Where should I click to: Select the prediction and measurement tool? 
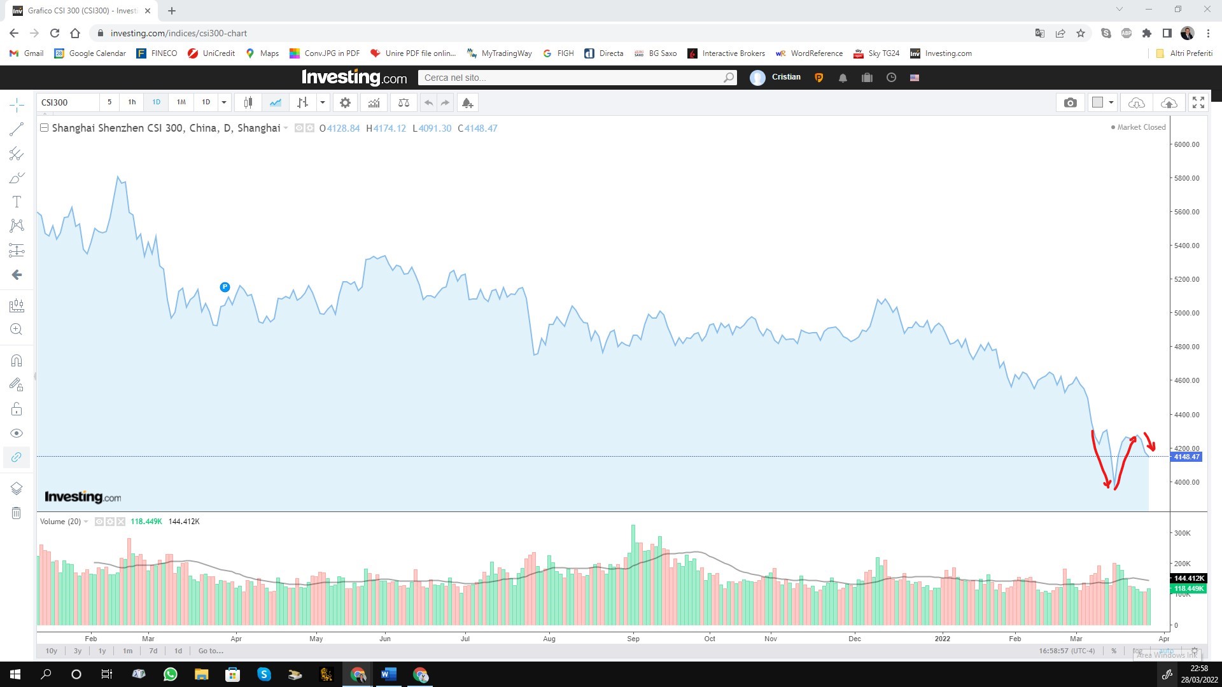17,250
